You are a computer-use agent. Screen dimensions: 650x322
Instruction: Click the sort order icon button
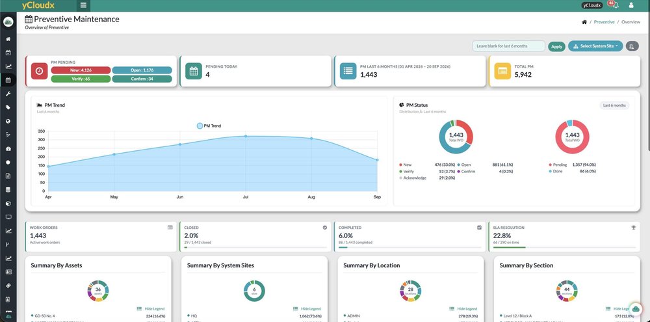pyautogui.click(x=632, y=46)
